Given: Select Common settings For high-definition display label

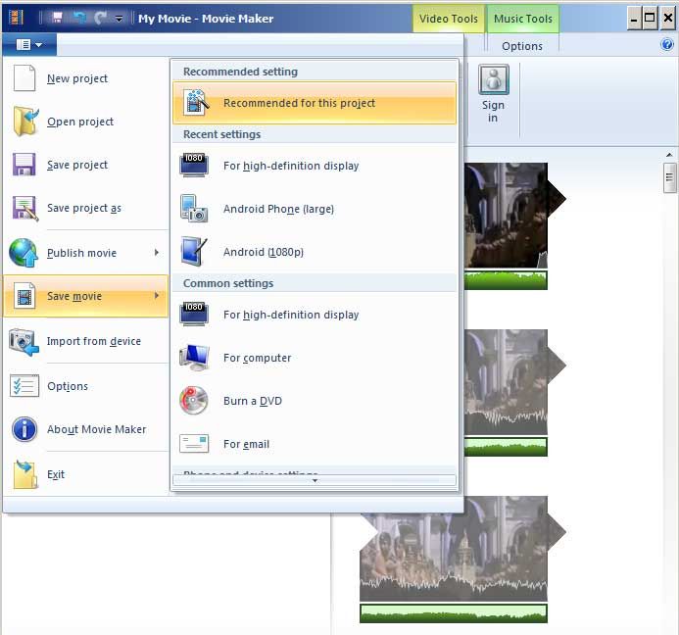Looking at the screenshot, I should coord(291,315).
